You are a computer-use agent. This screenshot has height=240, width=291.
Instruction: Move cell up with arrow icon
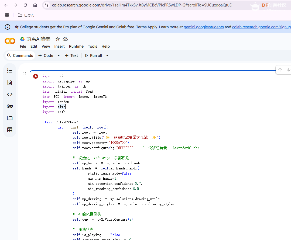280,70
